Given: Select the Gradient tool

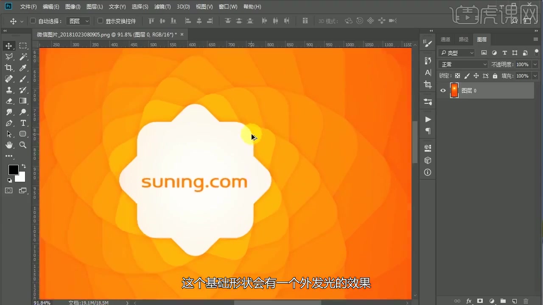Looking at the screenshot, I should pos(23,101).
